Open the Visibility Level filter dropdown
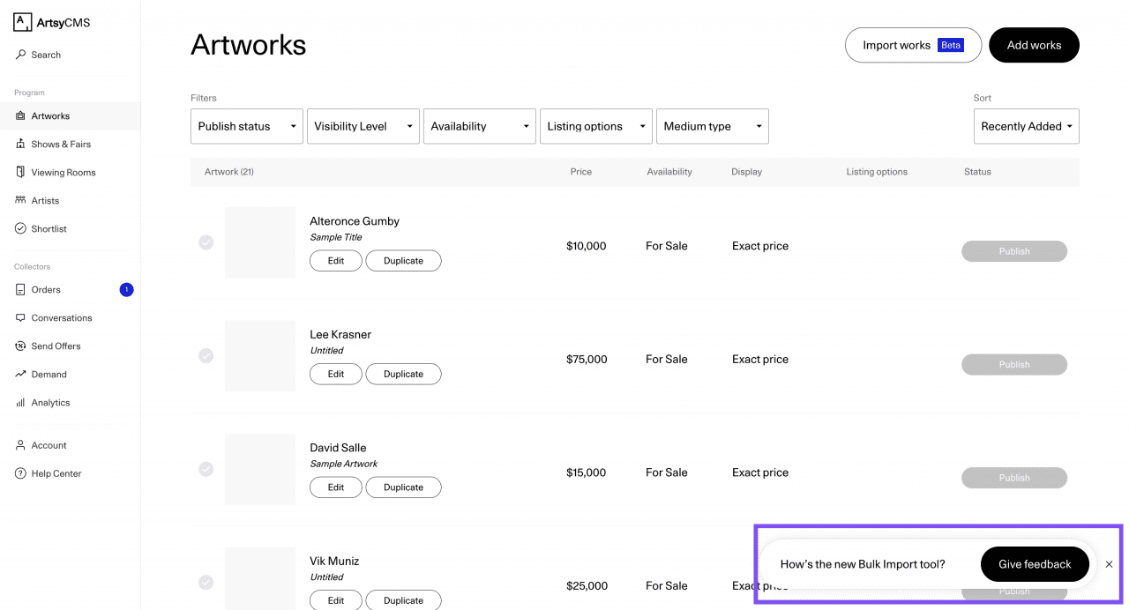Viewport: 1129px width, 610px height. pyautogui.click(x=363, y=126)
